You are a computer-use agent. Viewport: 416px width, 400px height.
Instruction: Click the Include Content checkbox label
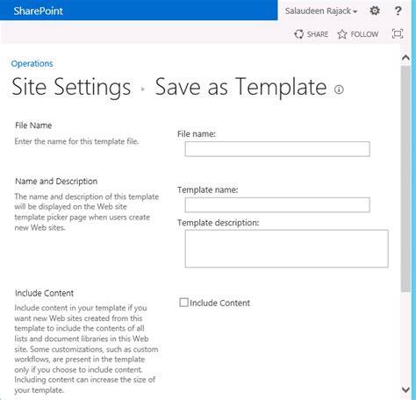[x=219, y=303]
